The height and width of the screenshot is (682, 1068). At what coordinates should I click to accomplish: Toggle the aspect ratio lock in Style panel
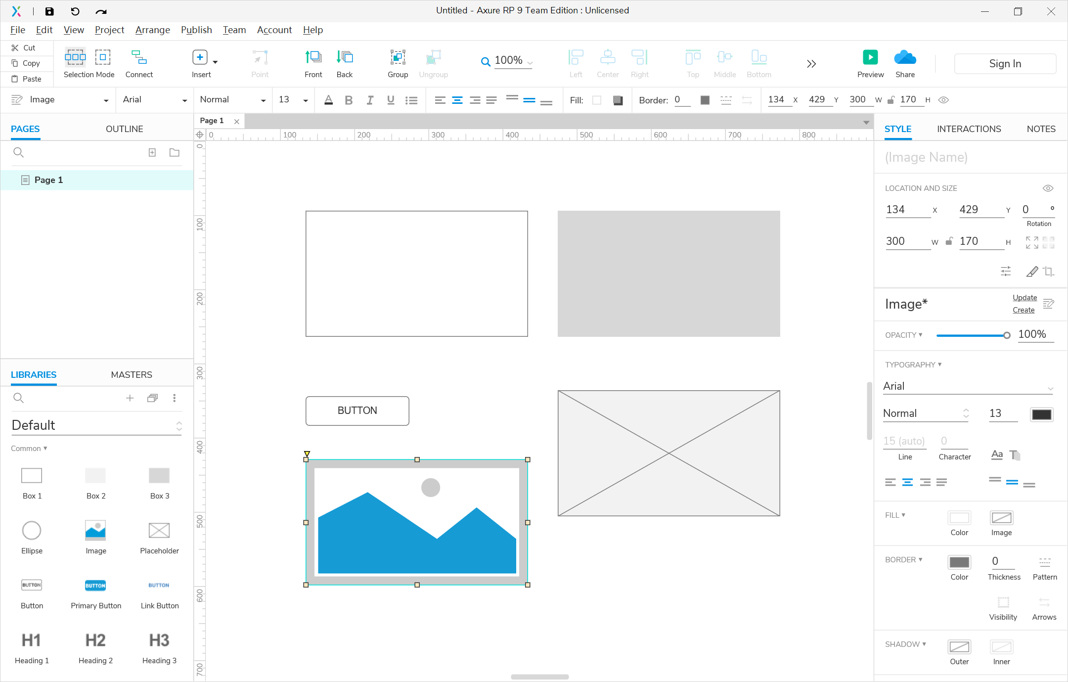tap(949, 241)
